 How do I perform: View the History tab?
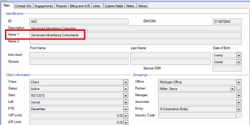142,6
